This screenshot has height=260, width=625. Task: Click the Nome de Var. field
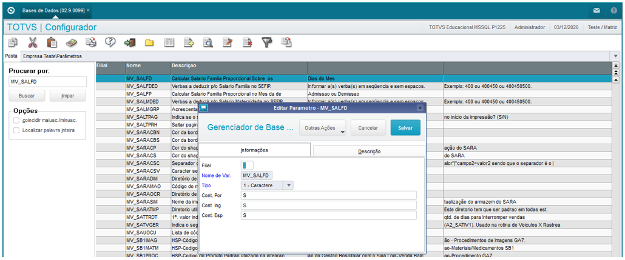257,175
